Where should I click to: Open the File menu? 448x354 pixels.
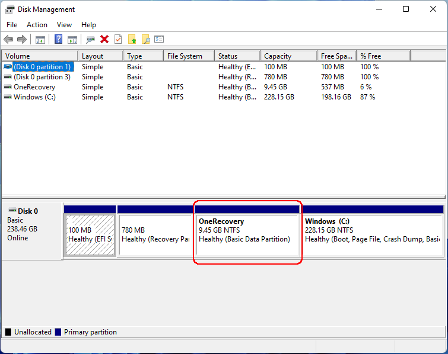pyautogui.click(x=12, y=25)
